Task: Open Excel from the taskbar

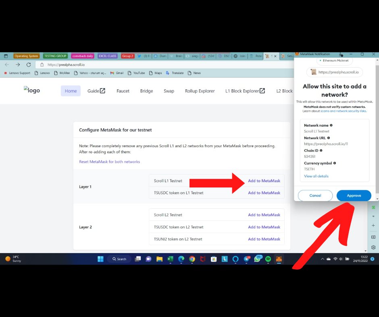Action: 170,259
